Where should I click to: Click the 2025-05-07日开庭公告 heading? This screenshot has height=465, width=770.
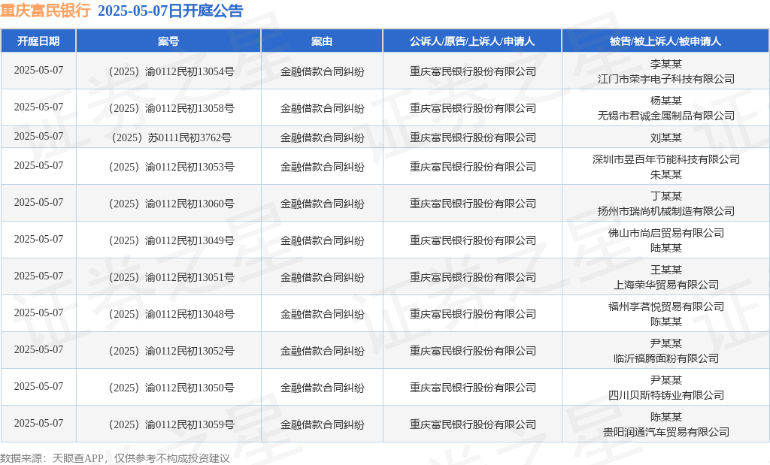[x=171, y=11]
